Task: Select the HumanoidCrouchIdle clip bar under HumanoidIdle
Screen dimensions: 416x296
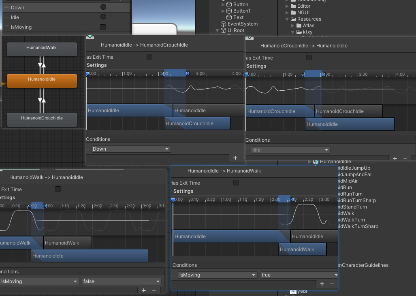Action: click(x=197, y=124)
